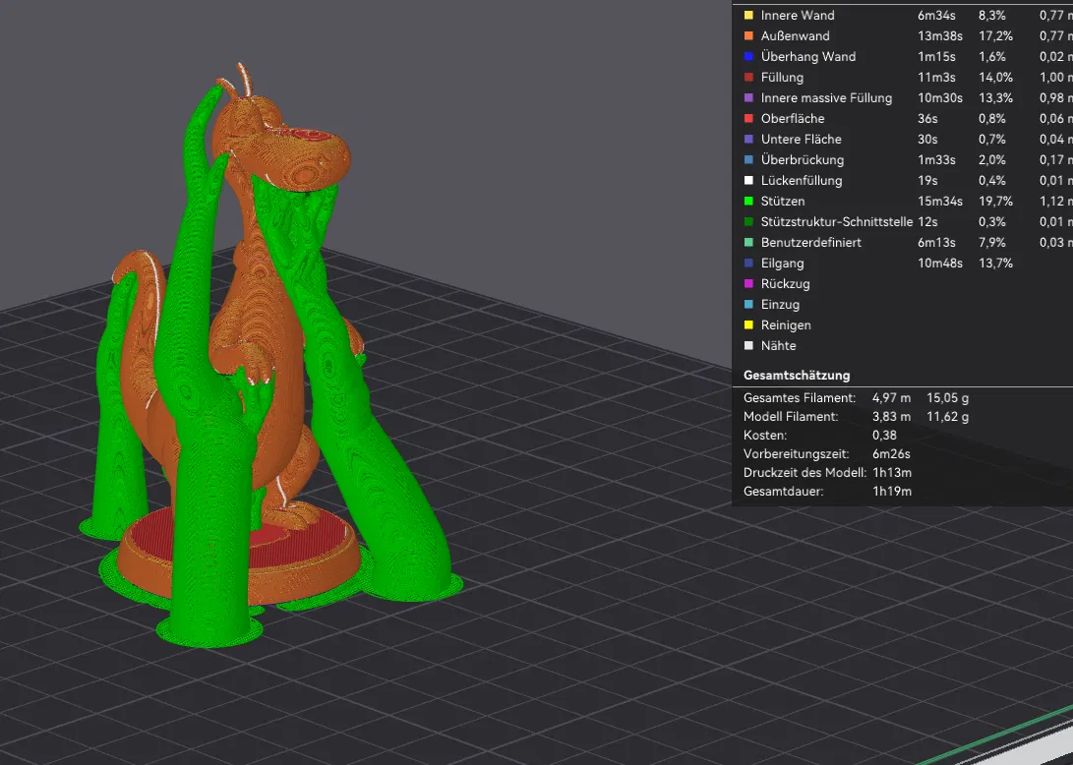Viewport: 1073px width, 765px height.
Task: Click the blue Überhang Wand swatch
Action: point(748,56)
